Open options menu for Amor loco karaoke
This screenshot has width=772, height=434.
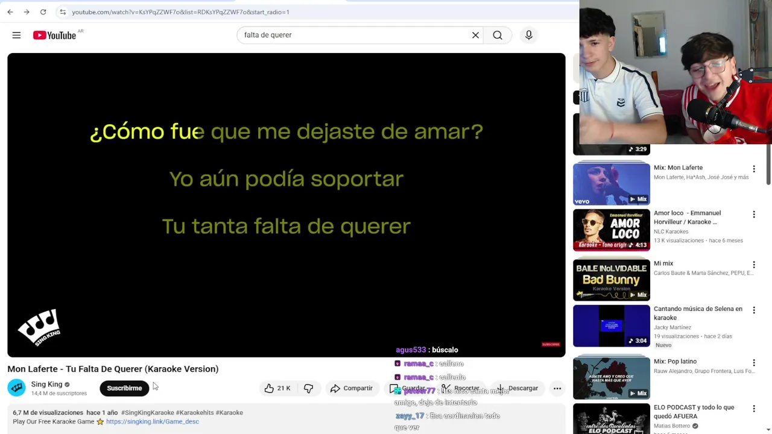click(x=753, y=215)
